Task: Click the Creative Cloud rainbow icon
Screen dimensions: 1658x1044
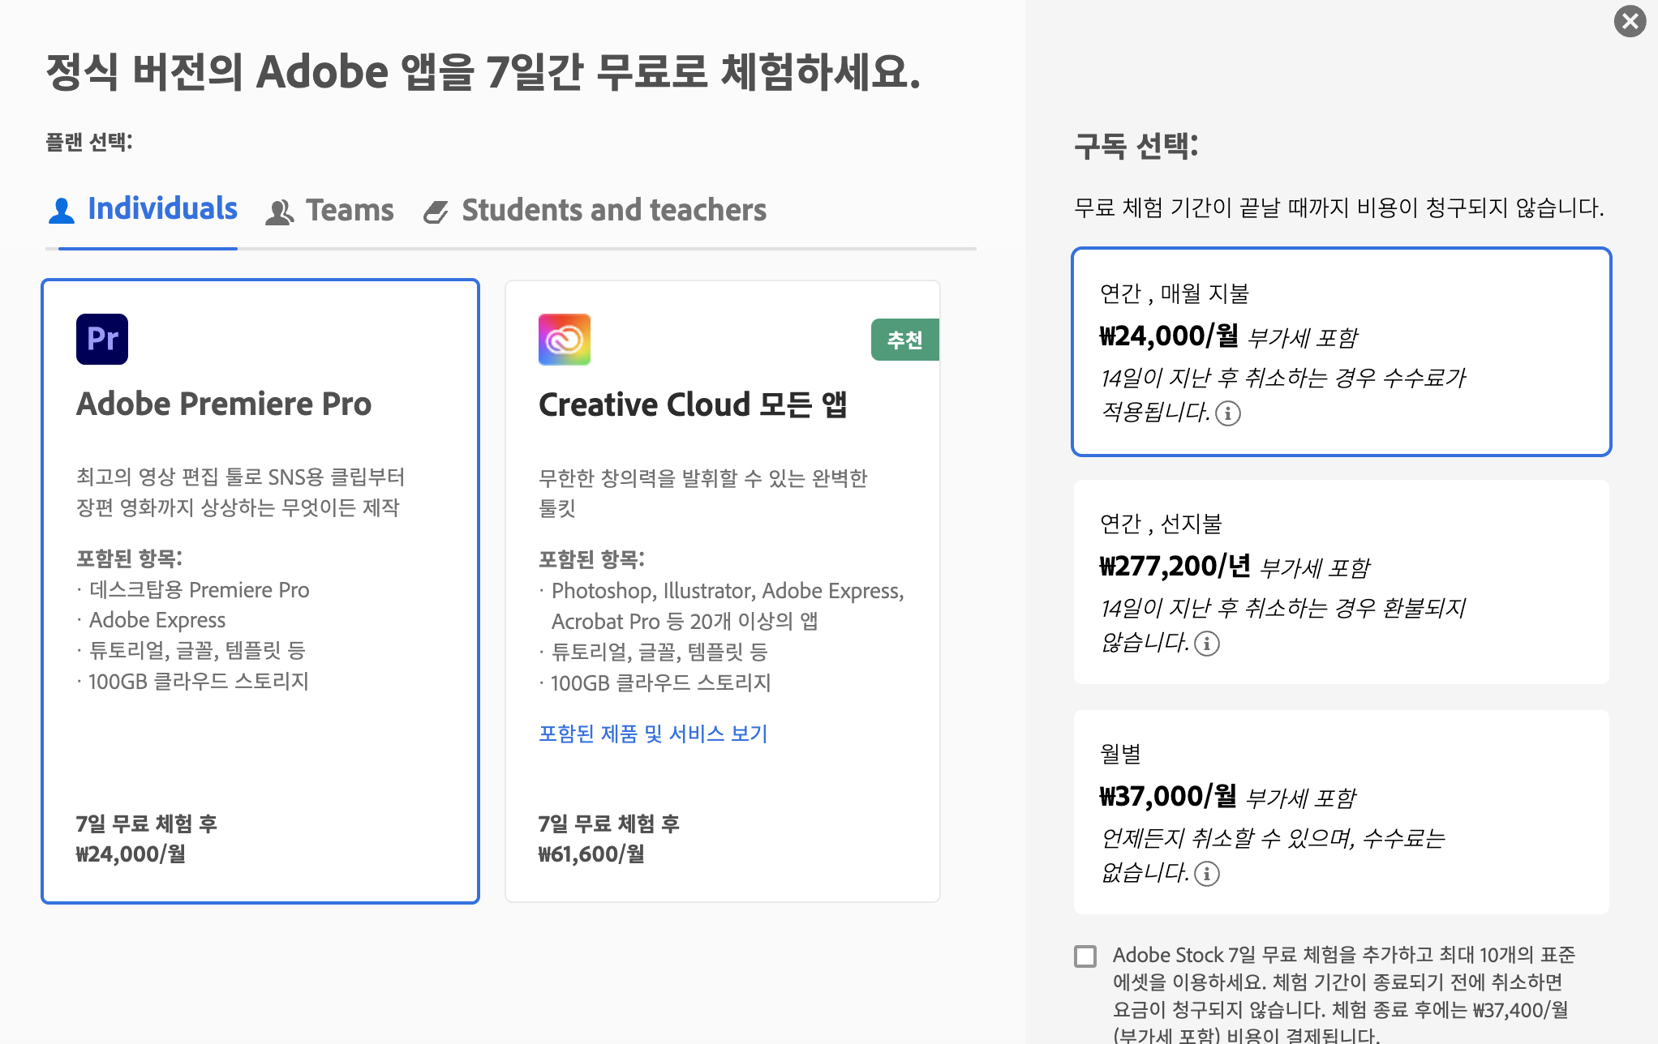Action: [x=565, y=340]
